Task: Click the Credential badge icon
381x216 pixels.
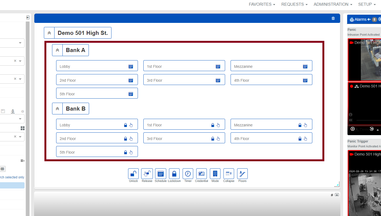Action: (x=201, y=174)
